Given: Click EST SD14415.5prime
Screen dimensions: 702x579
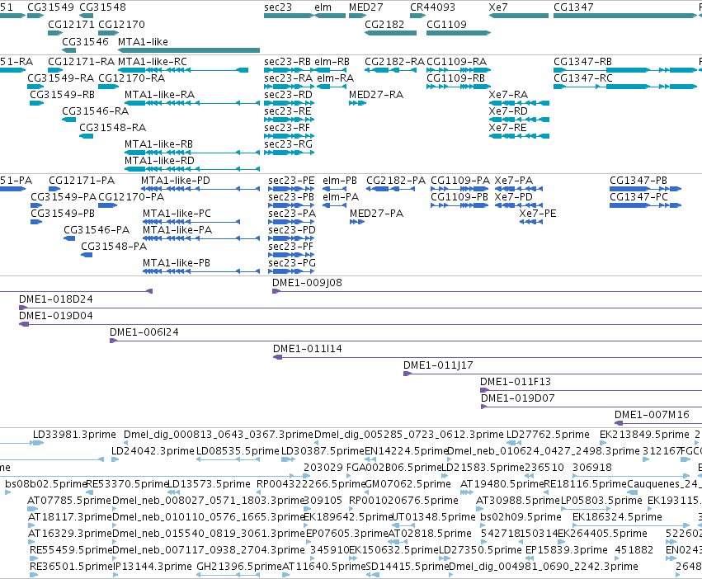Looking at the screenshot, I should pos(373,575).
